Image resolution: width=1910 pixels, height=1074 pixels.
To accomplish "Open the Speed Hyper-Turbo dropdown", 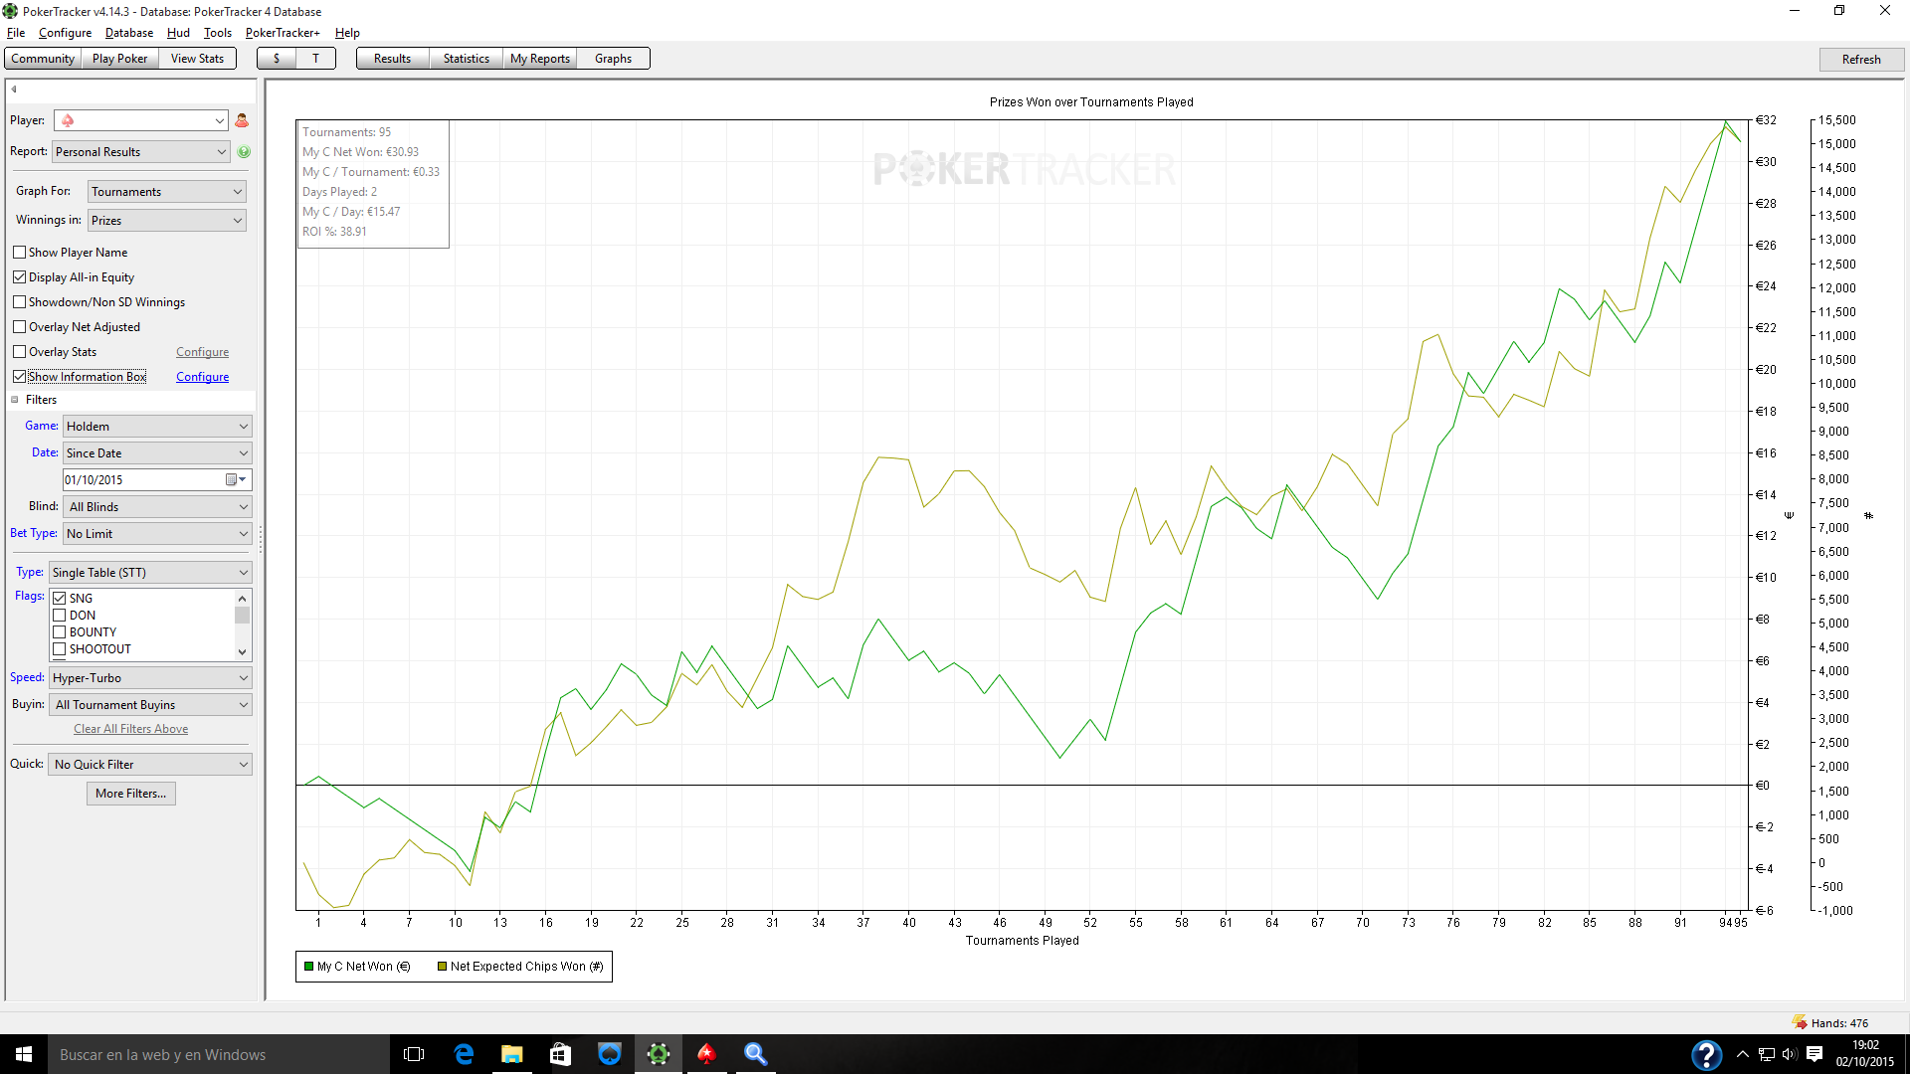I will click(x=150, y=678).
